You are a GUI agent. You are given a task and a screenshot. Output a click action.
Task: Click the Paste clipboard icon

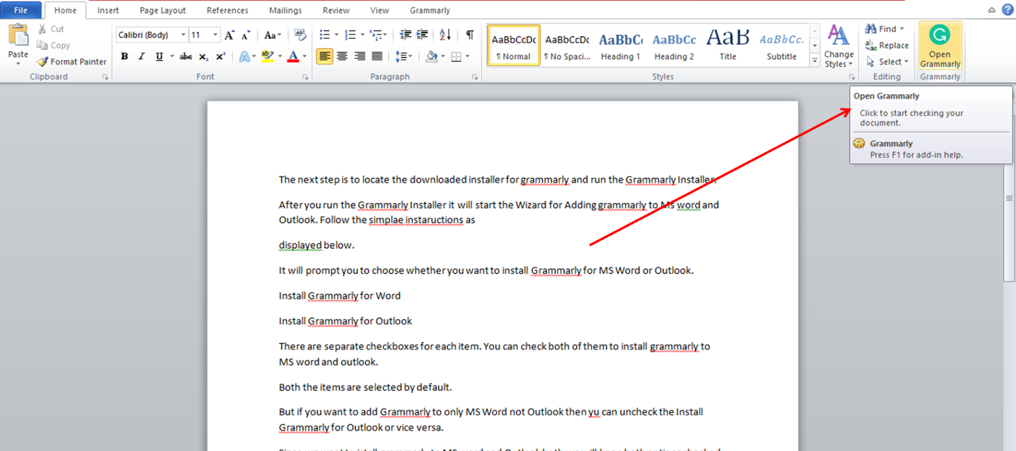(18, 37)
